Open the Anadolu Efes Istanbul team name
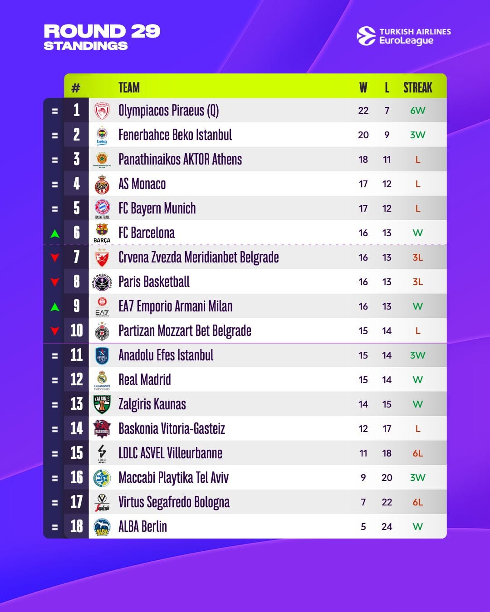The width and height of the screenshot is (490, 612). [166, 355]
